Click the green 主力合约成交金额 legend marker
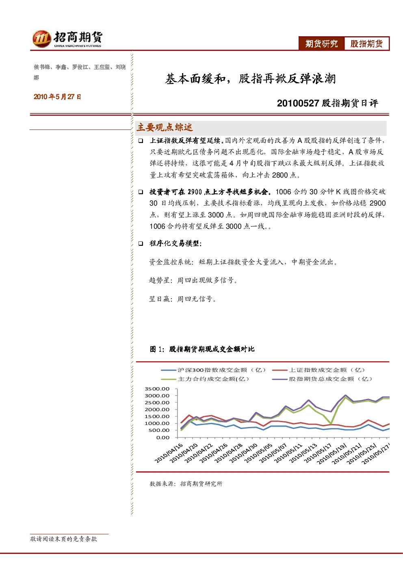This screenshot has width=403, height=570. [169, 379]
